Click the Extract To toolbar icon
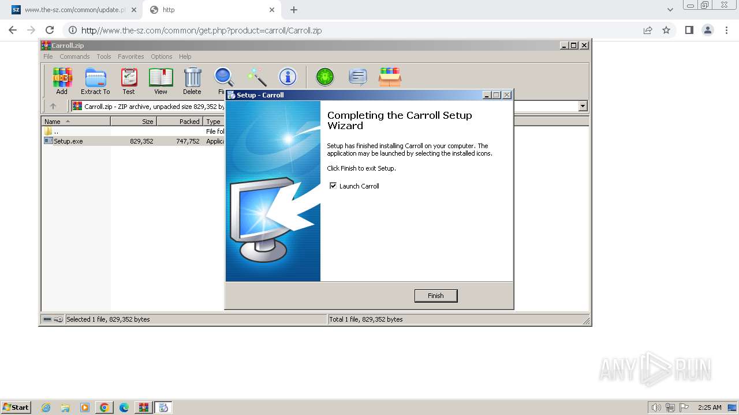Image resolution: width=739 pixels, height=415 pixels. [95, 81]
